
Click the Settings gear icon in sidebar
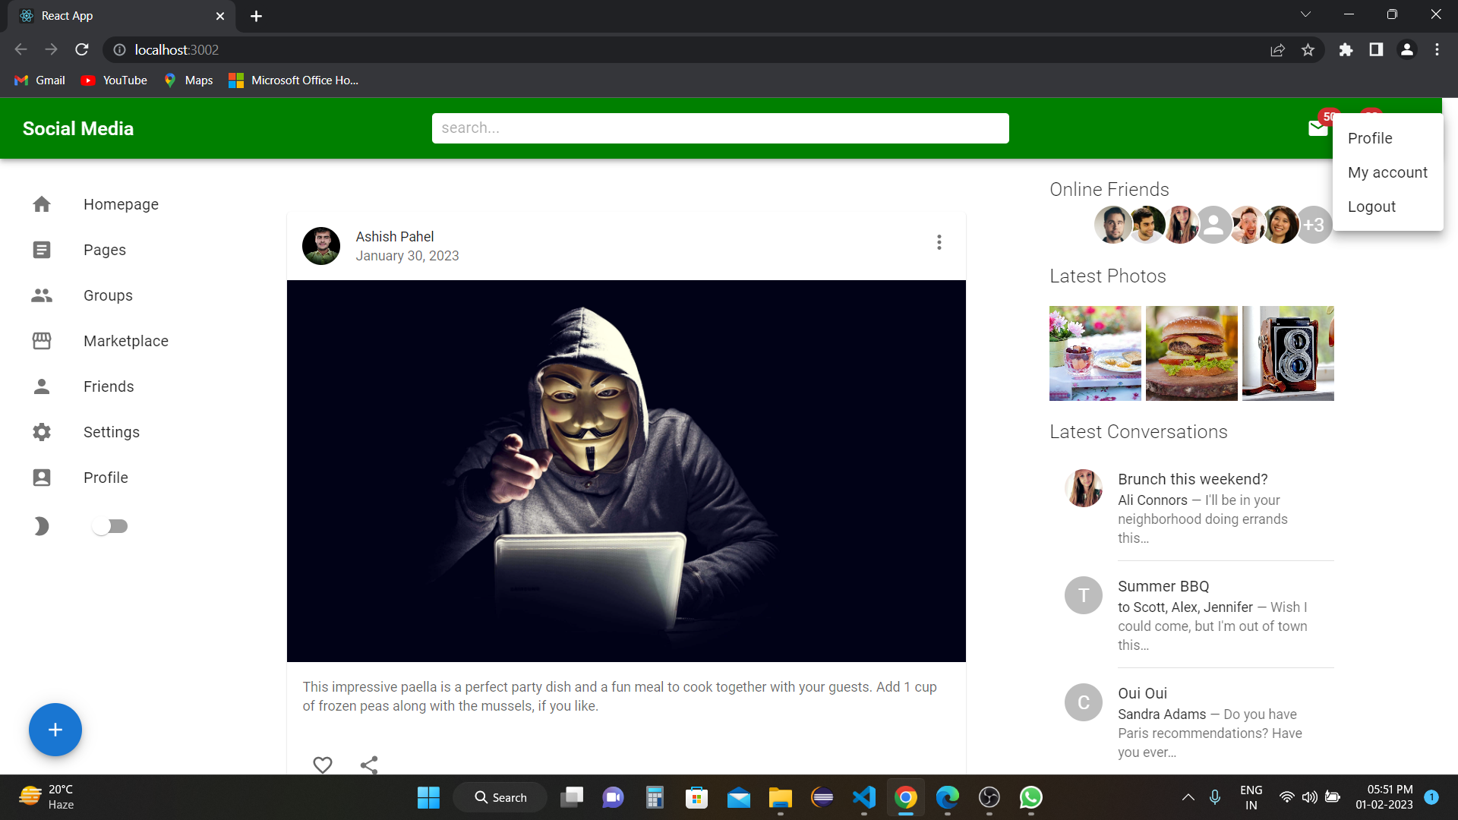tap(42, 432)
